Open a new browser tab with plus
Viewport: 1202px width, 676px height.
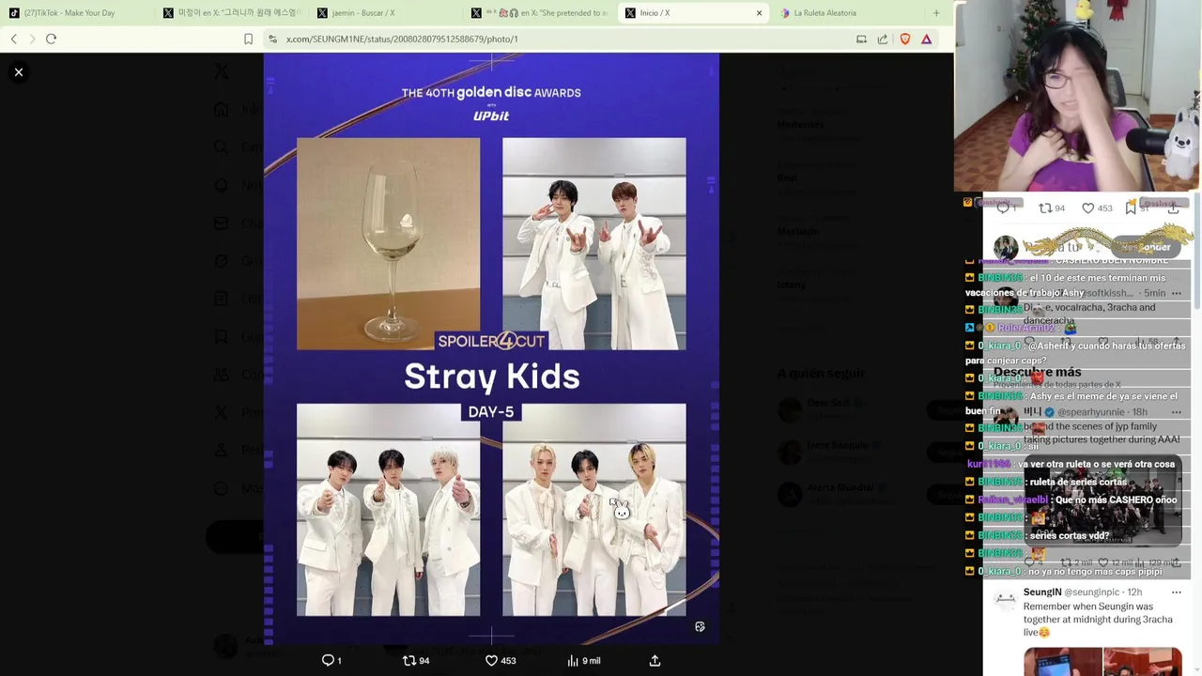point(935,13)
